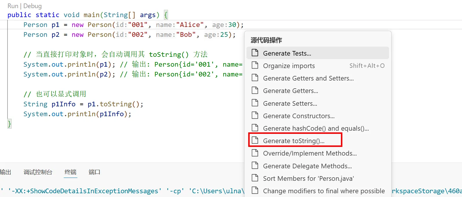Image resolution: width=462 pixels, height=197 pixels.
Task: Click the icon next to Organize imports
Action: click(x=255, y=65)
